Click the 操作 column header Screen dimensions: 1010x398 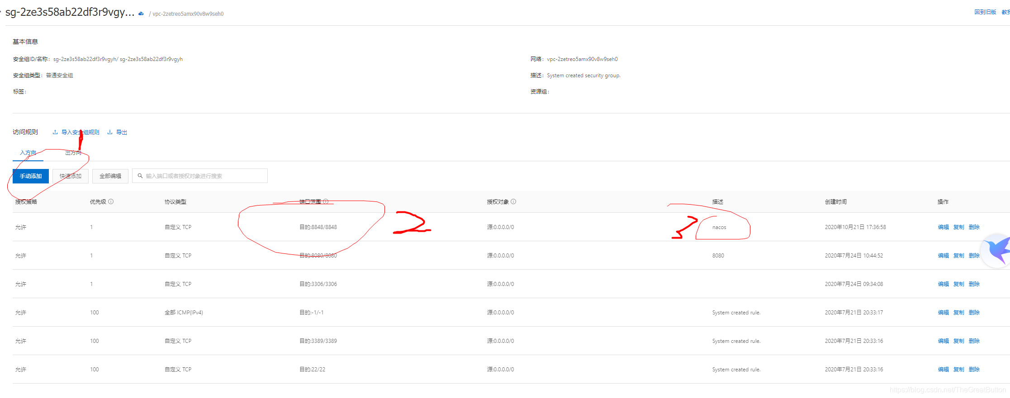point(943,202)
